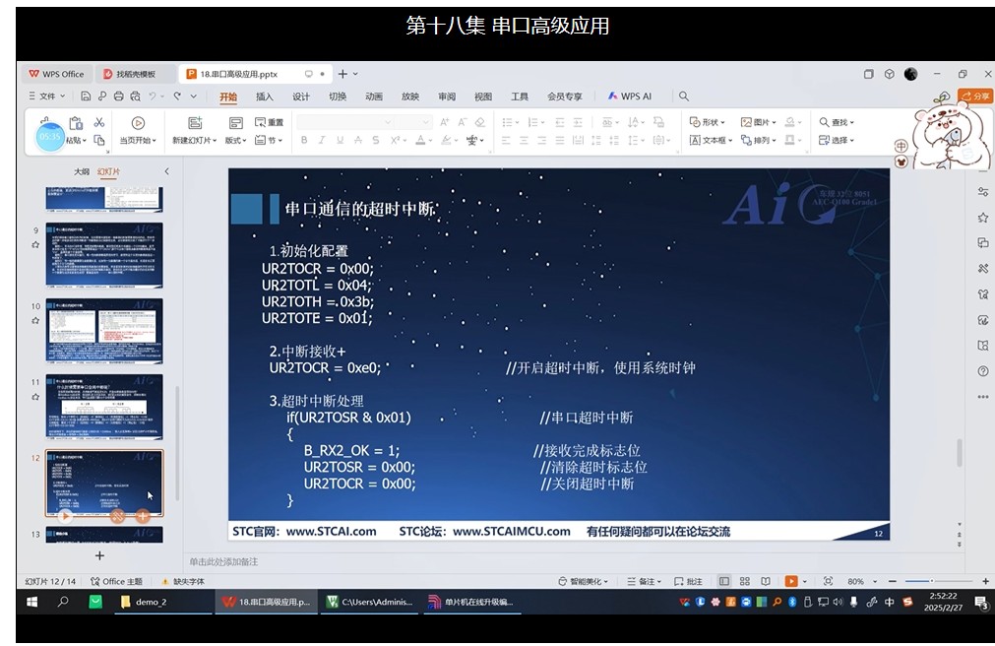Start slideshow from current page icon

(138, 122)
